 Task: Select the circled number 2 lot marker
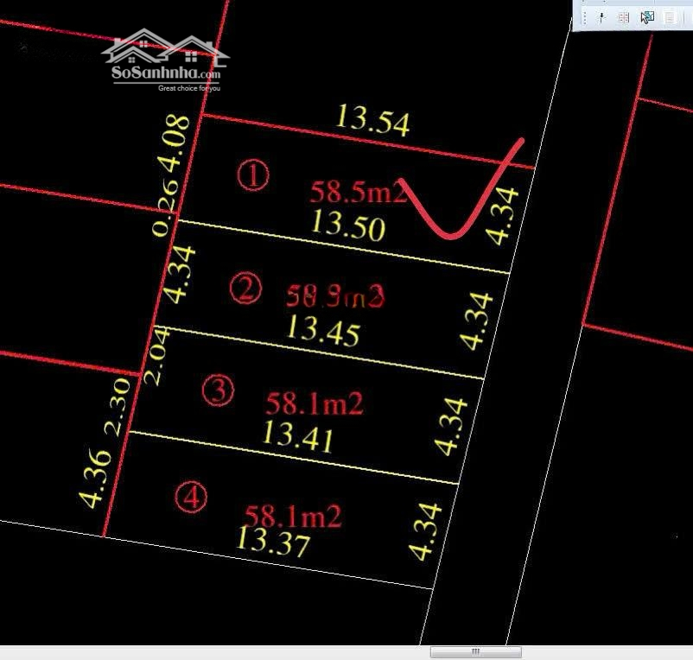pos(246,289)
